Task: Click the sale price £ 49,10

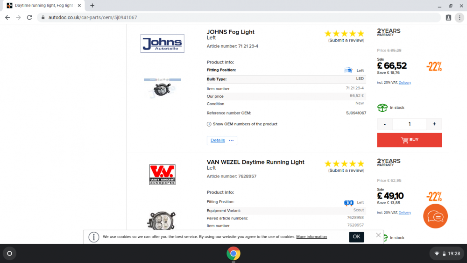Action: (390, 196)
